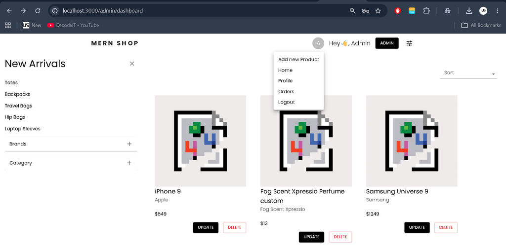
Task: Click the $549 price text
Action: click(161, 214)
